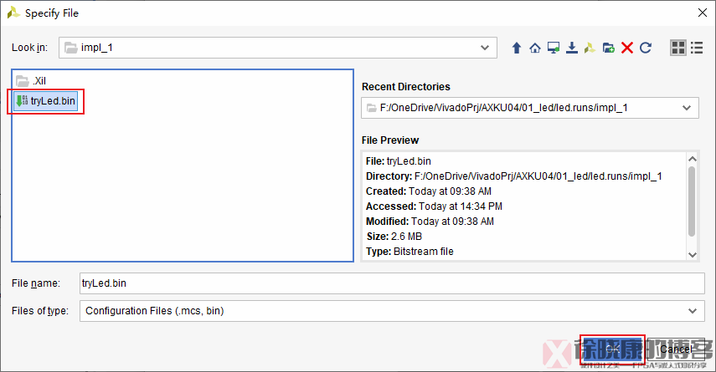716x372 pixels.
Task: Click the downloads directory icon
Action: click(572, 48)
